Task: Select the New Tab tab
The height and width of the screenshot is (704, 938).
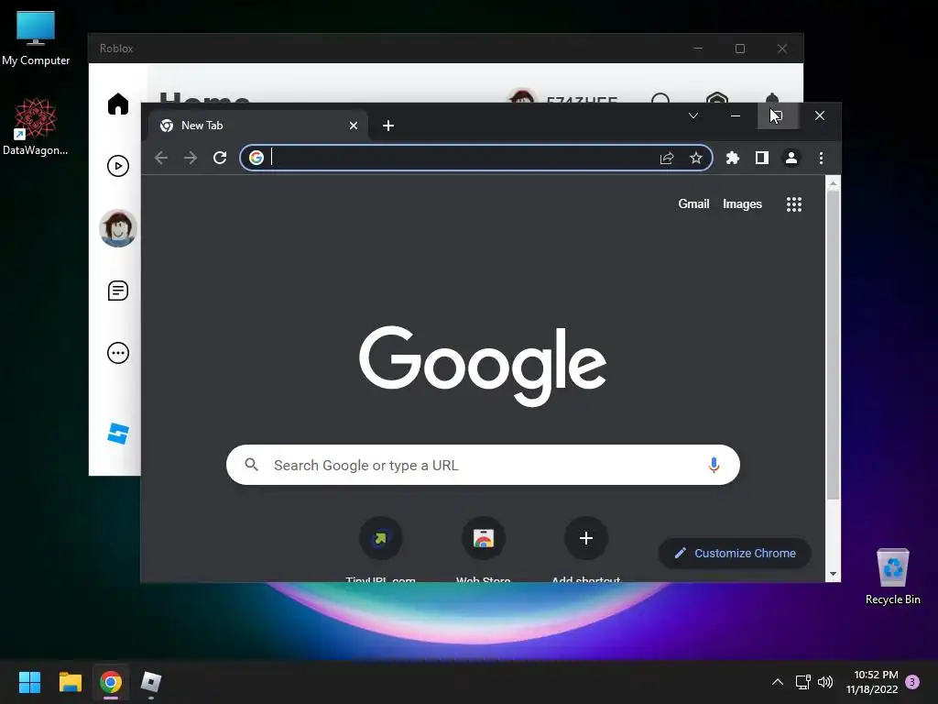Action: coord(257,126)
